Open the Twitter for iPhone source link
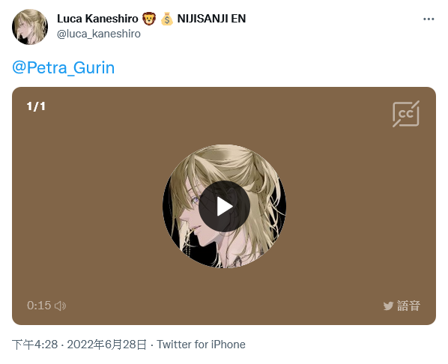Screen dimensions: 448x364 [201, 345]
